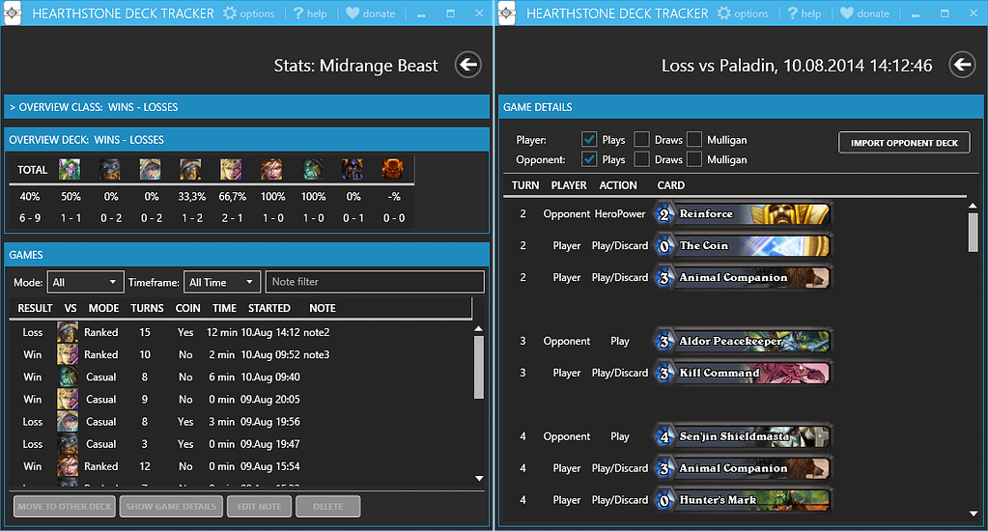Image resolution: width=988 pixels, height=531 pixels.
Task: Click the Reinforce hero power card
Action: (x=743, y=214)
